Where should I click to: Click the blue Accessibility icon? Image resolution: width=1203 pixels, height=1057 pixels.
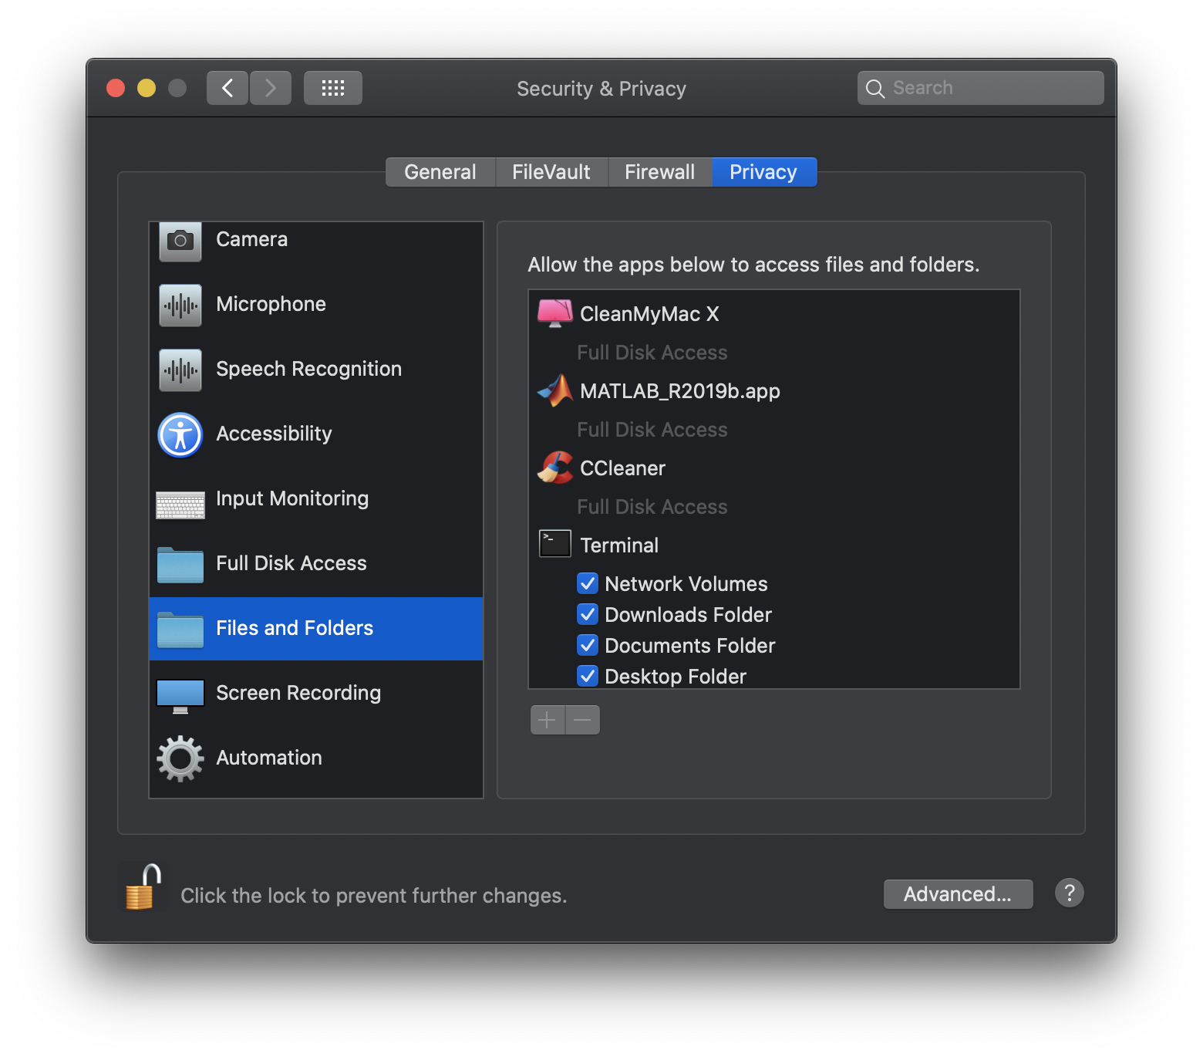[x=180, y=435]
